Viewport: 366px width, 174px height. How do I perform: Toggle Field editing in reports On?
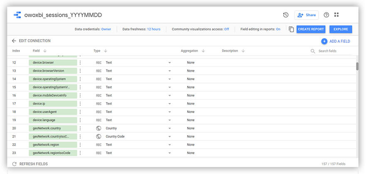278,29
